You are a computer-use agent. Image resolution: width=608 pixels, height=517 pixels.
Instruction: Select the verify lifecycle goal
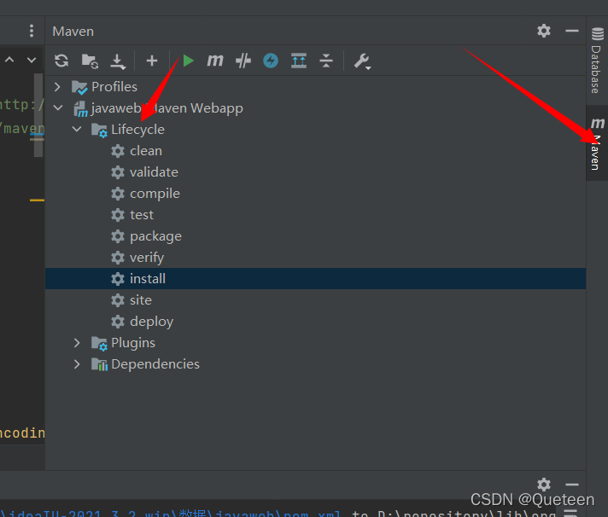pos(137,257)
